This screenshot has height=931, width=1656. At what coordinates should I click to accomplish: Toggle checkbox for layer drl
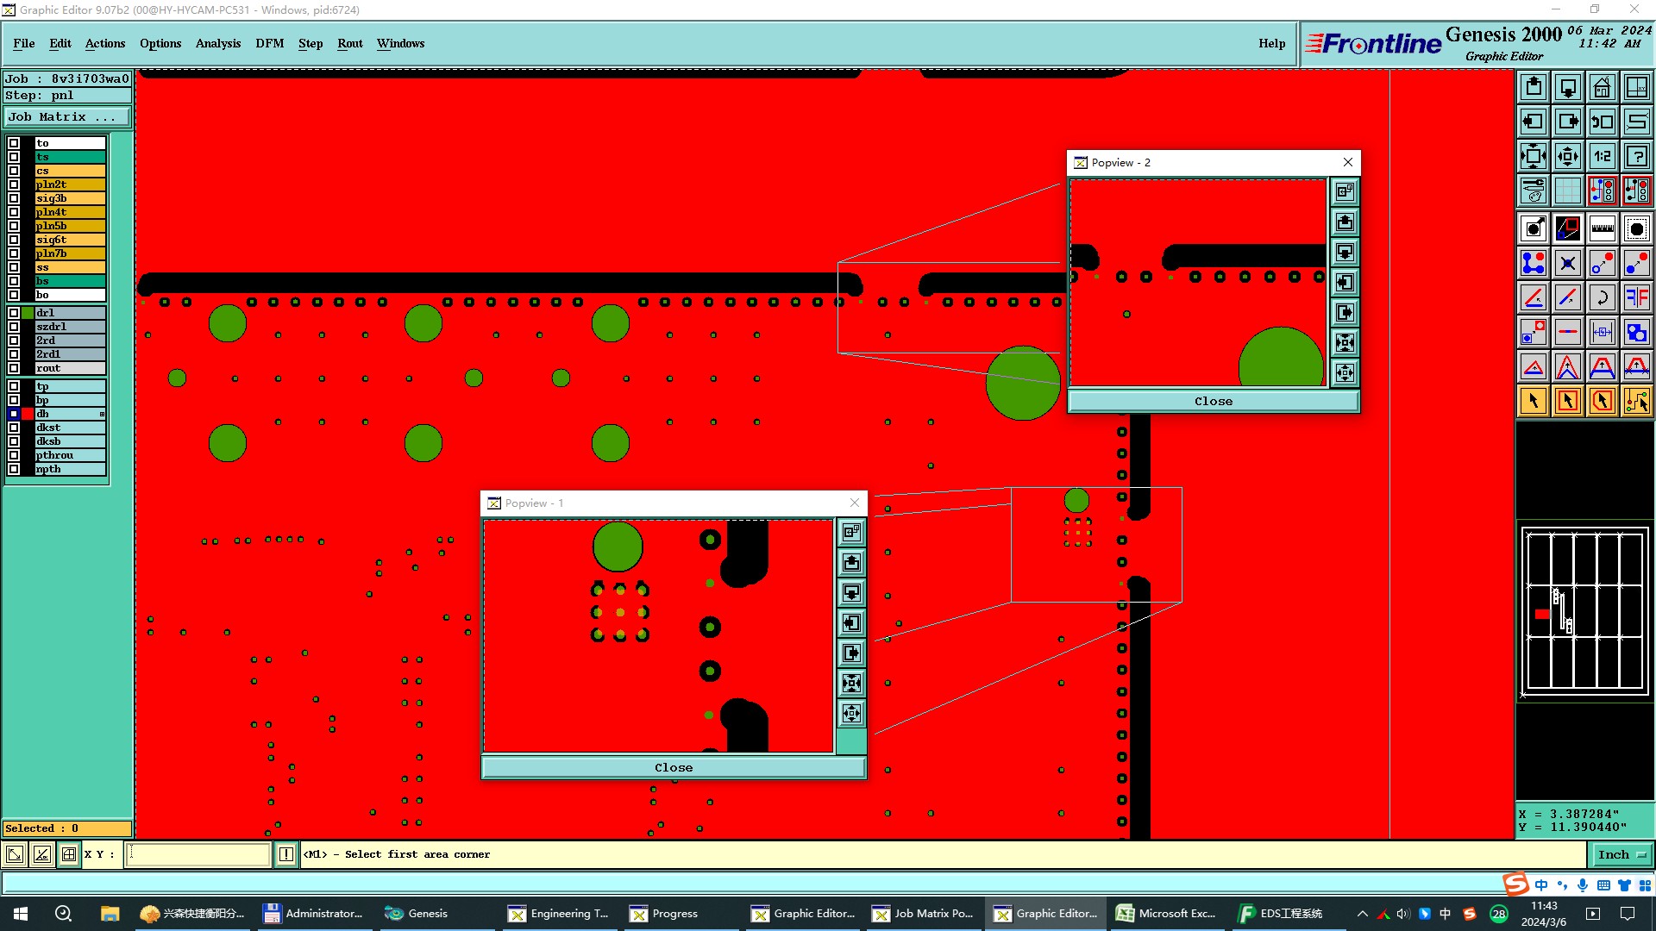point(14,313)
